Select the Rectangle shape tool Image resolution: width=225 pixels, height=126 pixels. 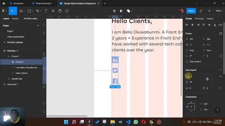tap(29, 11)
